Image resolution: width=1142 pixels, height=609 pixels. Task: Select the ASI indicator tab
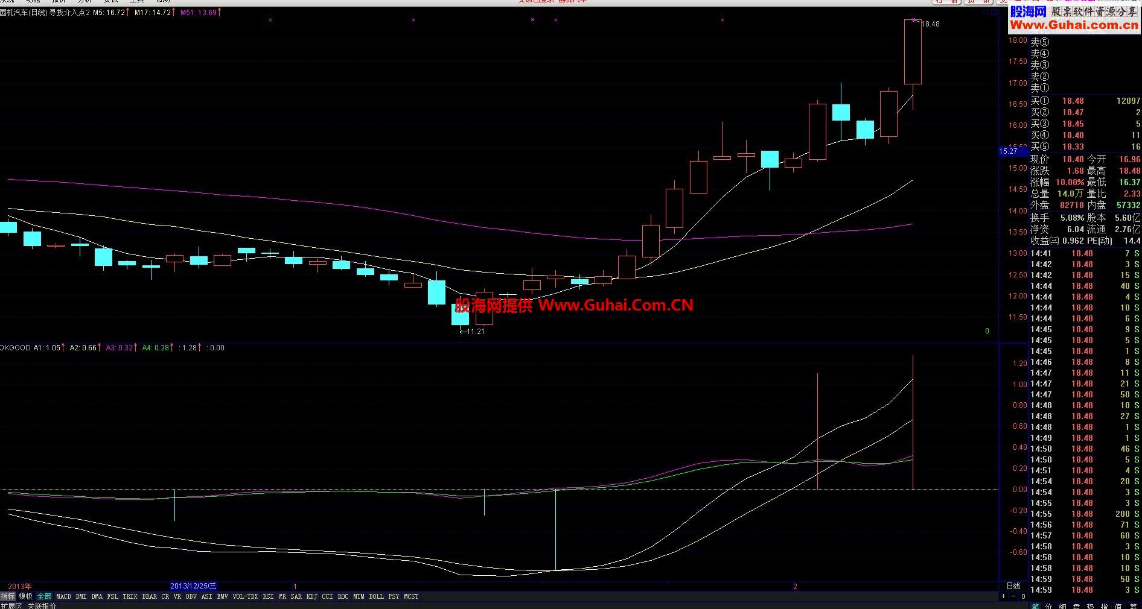206,596
